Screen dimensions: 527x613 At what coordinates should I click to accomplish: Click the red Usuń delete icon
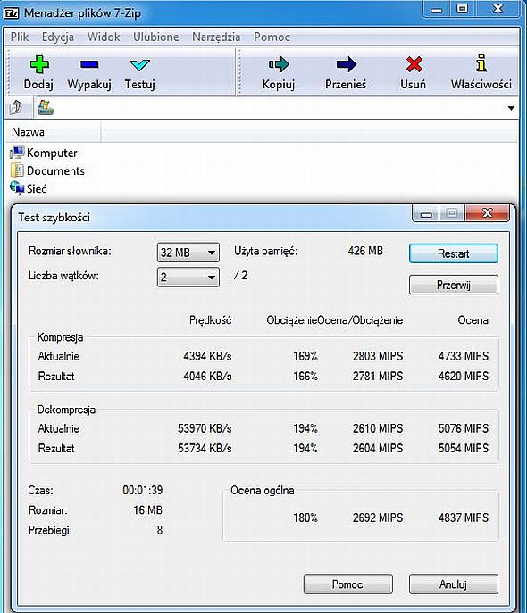coord(414,64)
